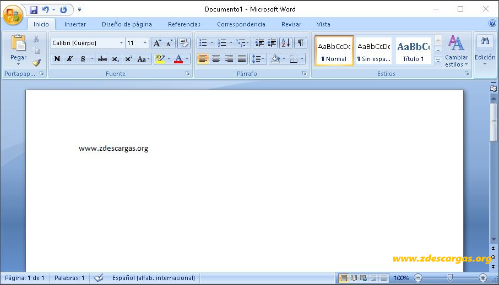This screenshot has height=285, width=499.
Task: Click the zoom slider handle
Action: 450,278
